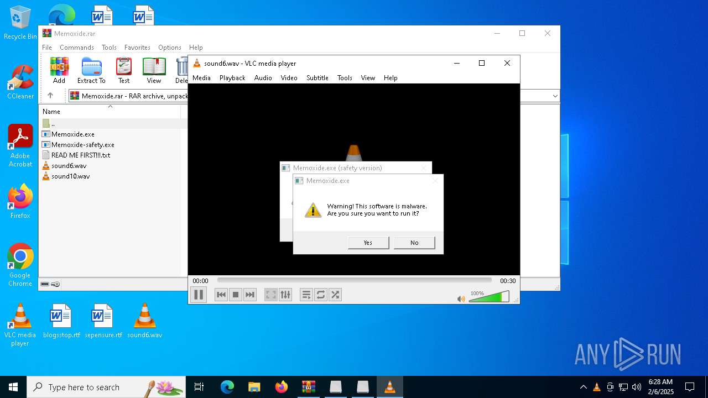
Task: Confirm Yes on malware warning dialog
Action: pos(368,243)
